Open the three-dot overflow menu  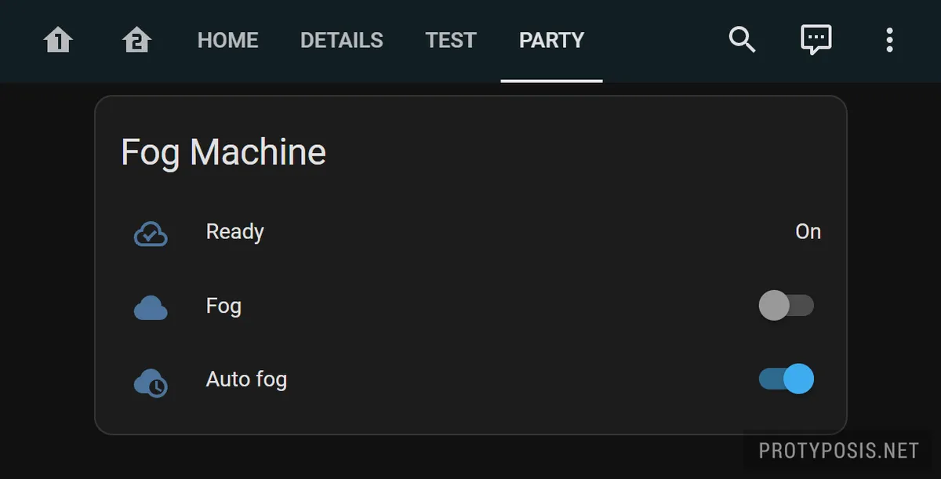(x=889, y=40)
